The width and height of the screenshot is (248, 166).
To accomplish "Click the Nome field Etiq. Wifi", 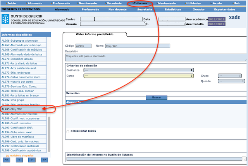I will [138, 46].
